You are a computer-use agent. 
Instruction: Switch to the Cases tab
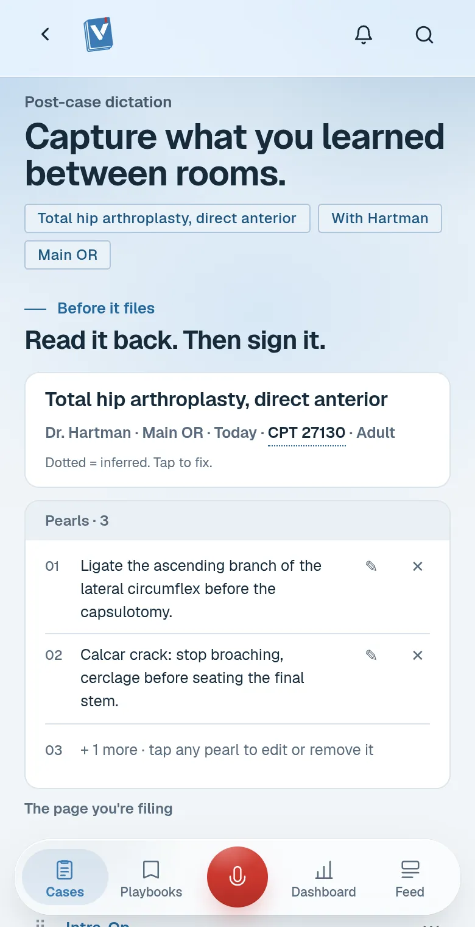[65, 877]
